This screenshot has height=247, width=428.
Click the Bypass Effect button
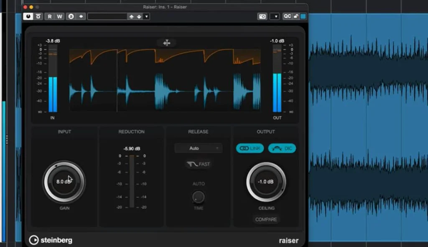[x=38, y=16]
